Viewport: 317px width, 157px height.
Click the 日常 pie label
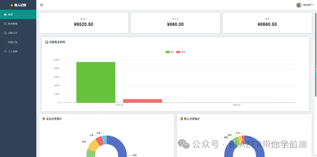[91, 135]
